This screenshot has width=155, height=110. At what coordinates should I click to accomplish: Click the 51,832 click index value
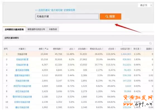coord(83,54)
